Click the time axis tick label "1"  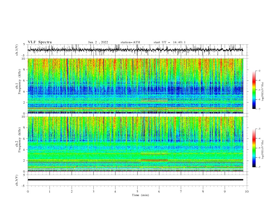(x=49, y=191)
